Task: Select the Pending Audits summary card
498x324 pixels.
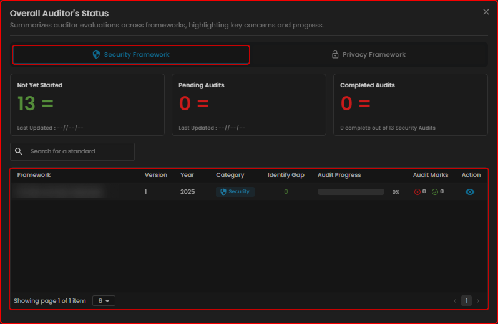Action: pyautogui.click(x=248, y=105)
